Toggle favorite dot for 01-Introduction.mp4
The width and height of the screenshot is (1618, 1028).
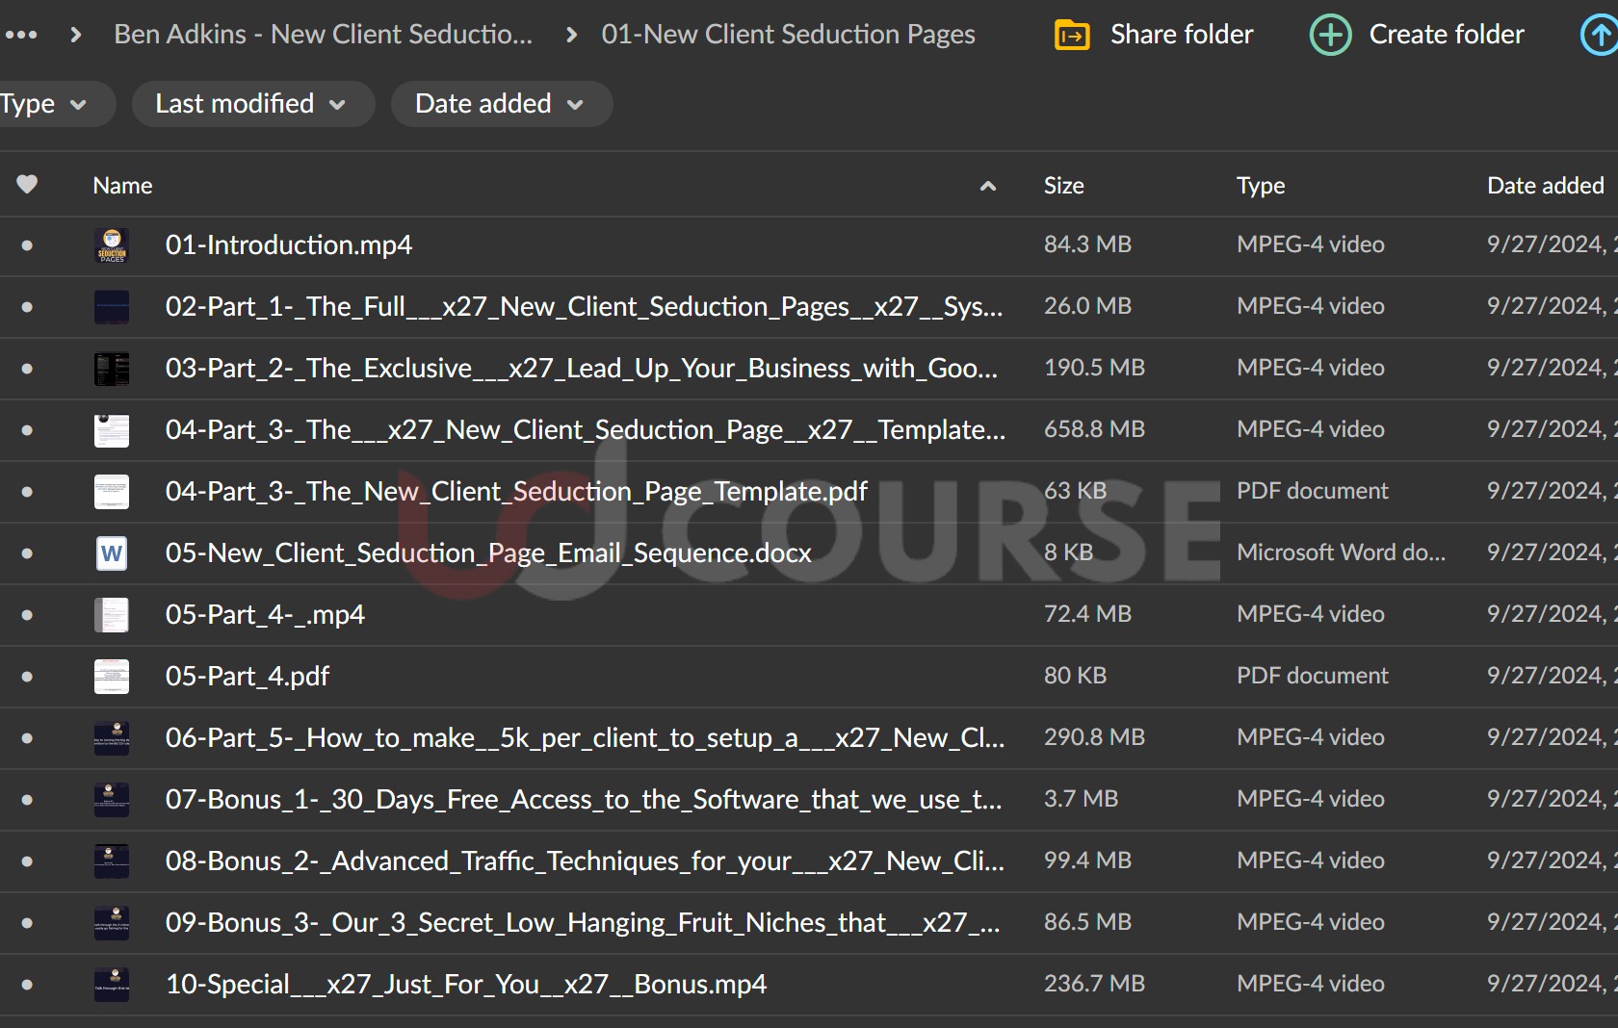(27, 245)
